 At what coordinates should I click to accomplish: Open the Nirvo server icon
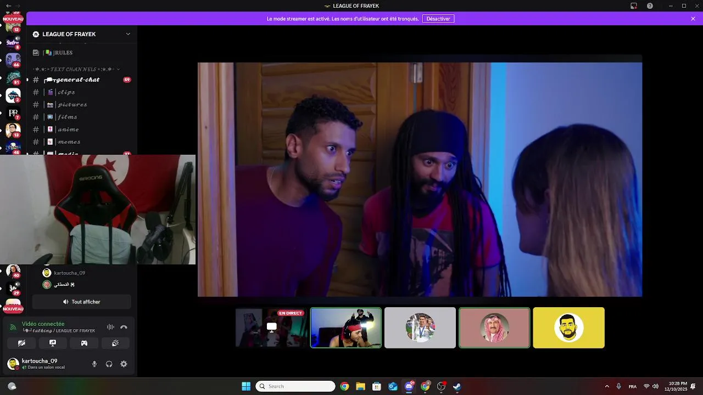tap(13, 95)
